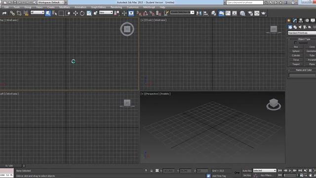
Task: Open the key mode Selected dropdown
Action: click(265, 171)
